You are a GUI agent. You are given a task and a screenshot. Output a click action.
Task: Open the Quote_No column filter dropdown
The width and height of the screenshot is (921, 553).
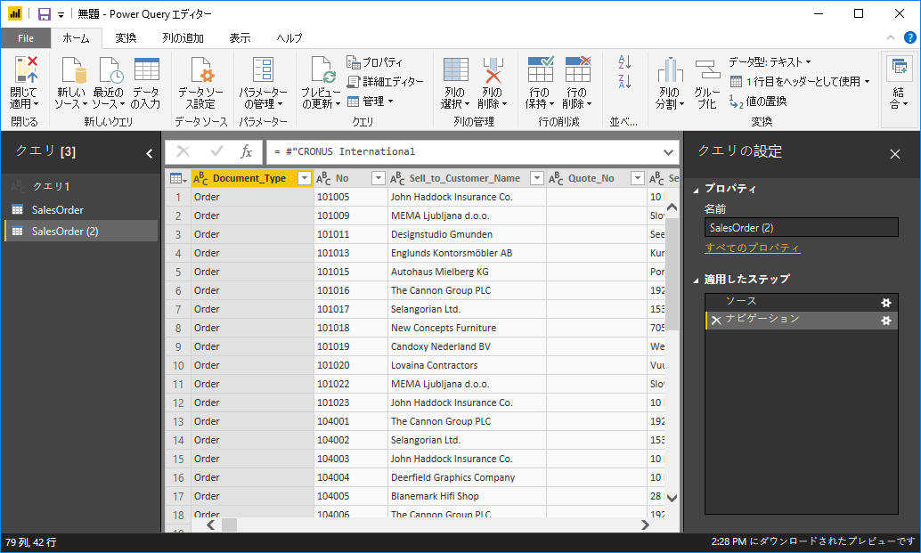tap(637, 178)
